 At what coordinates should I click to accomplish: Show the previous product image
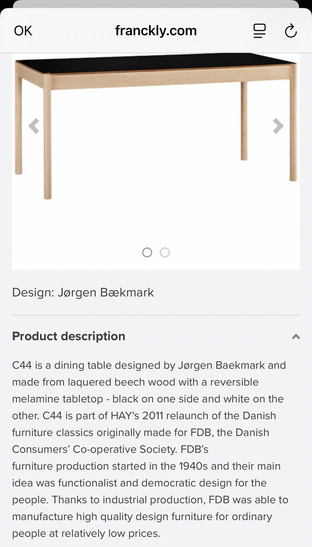(x=34, y=126)
